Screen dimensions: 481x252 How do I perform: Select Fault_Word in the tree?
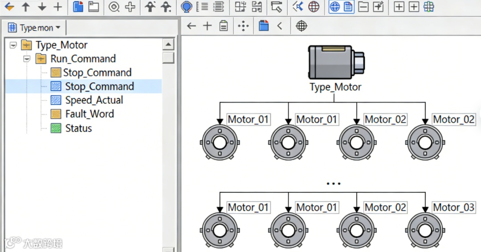click(90, 114)
